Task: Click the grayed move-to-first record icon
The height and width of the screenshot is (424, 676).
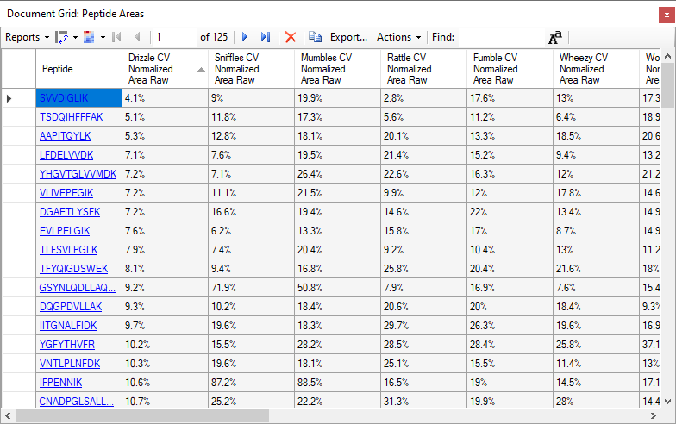Action: click(x=116, y=37)
